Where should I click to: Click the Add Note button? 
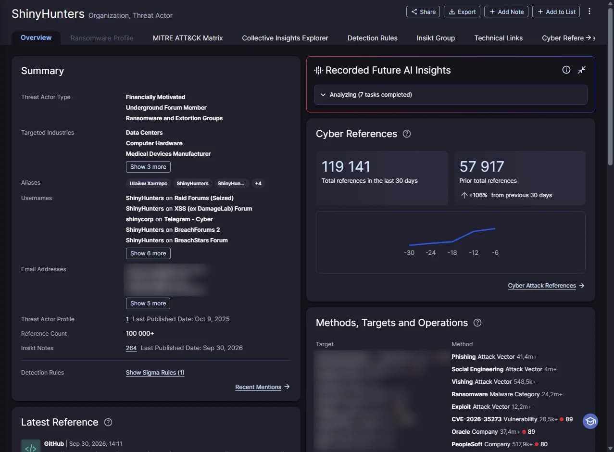point(506,12)
